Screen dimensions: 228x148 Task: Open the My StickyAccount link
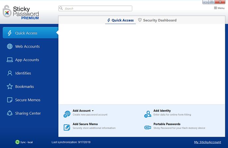coord(207,142)
